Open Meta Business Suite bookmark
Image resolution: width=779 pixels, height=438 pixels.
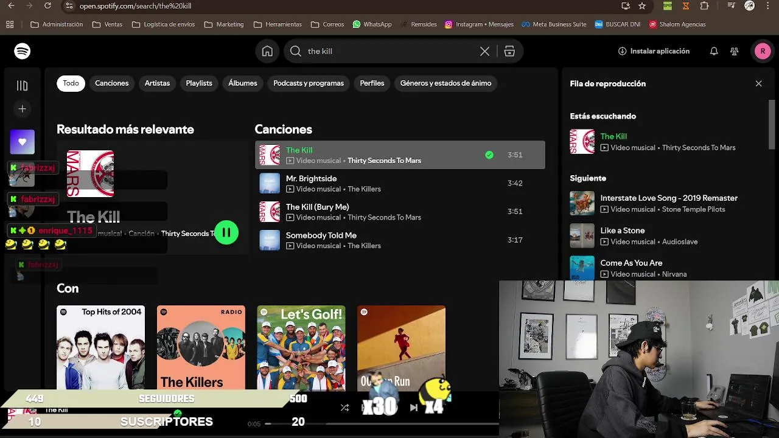554,24
